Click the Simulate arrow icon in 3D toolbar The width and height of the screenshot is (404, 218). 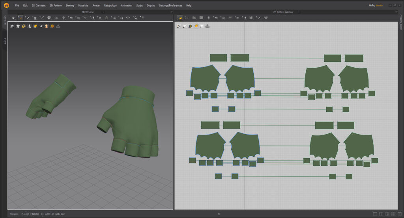tap(13, 18)
